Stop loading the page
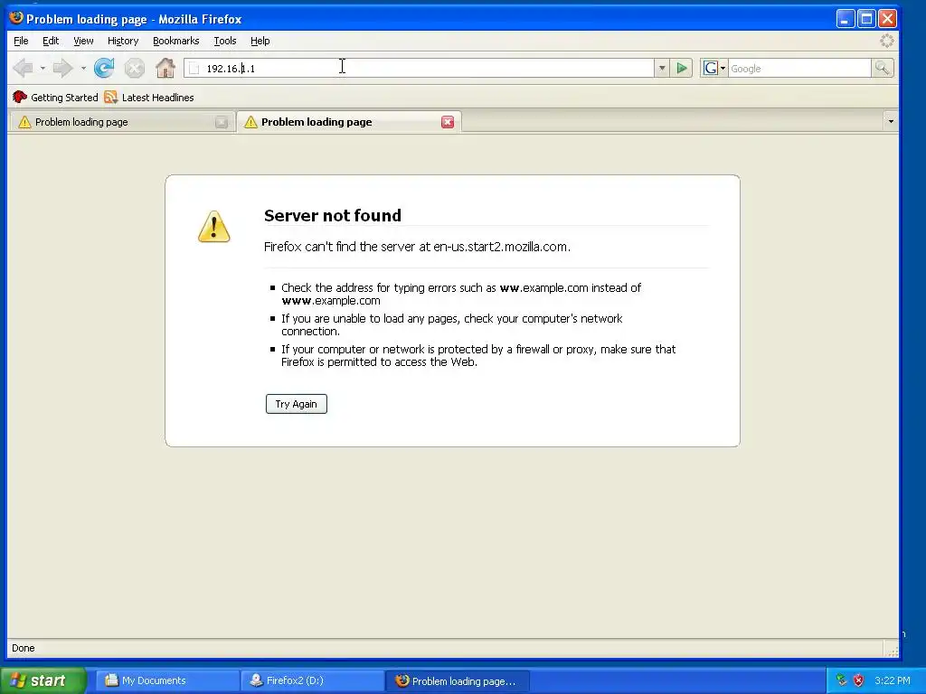The width and height of the screenshot is (926, 694). (135, 69)
